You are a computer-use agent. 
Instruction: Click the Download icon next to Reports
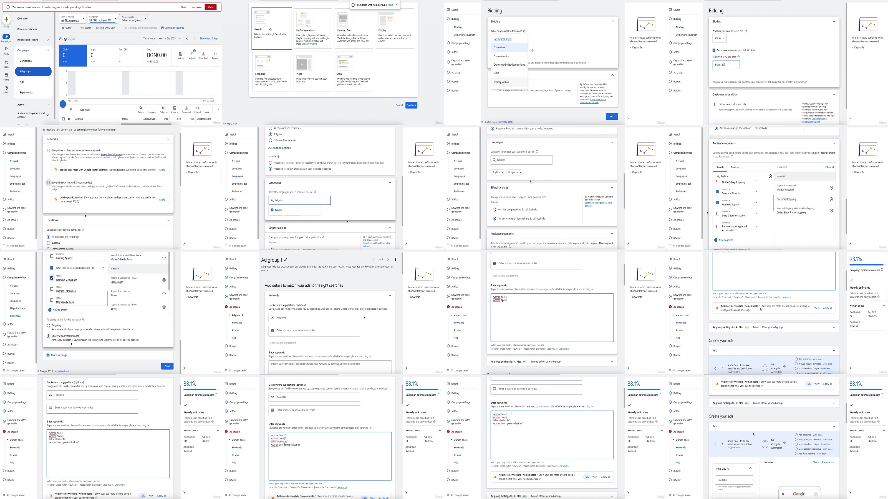pos(186,108)
